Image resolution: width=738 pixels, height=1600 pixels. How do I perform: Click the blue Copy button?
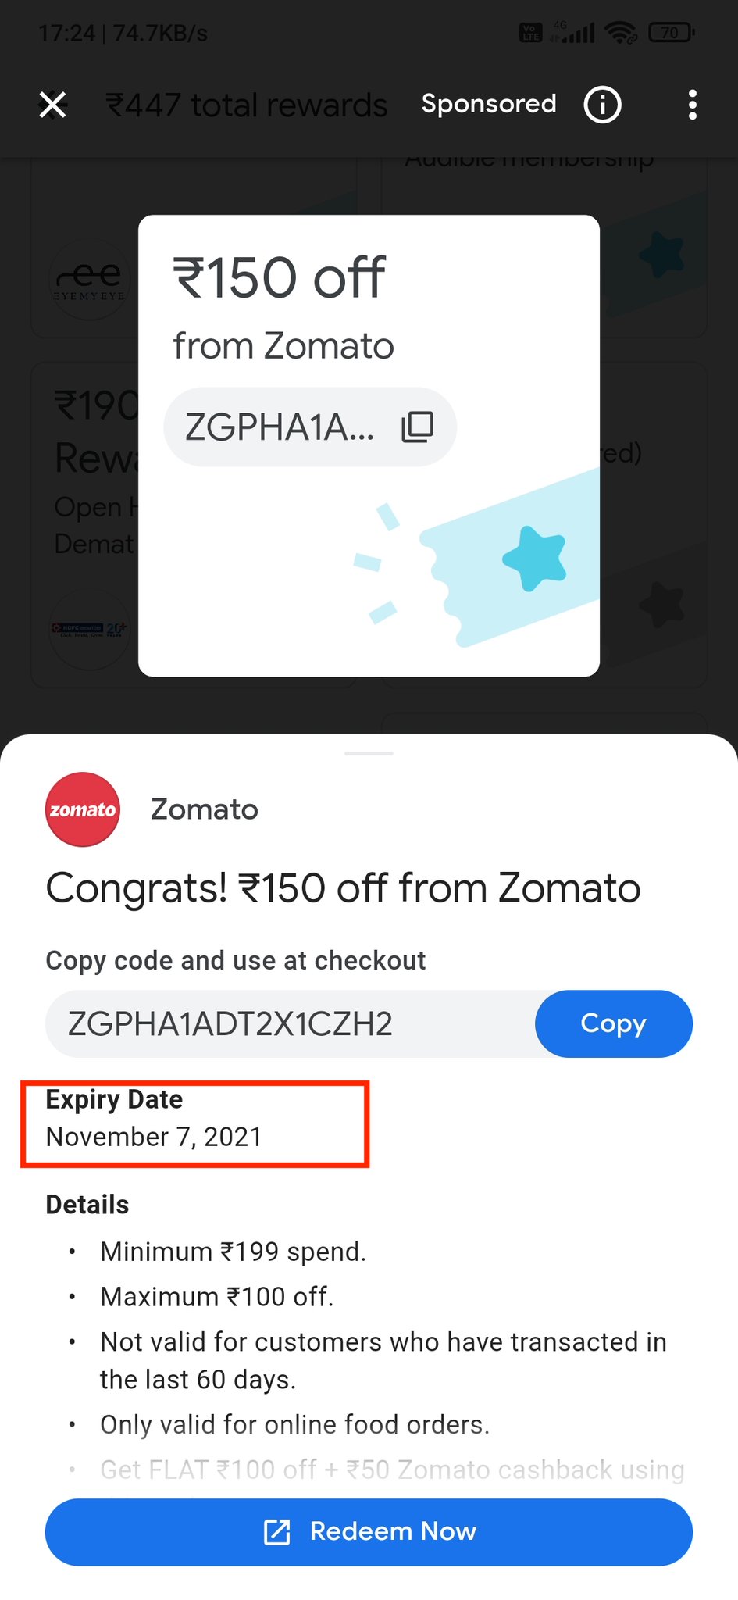613,1023
